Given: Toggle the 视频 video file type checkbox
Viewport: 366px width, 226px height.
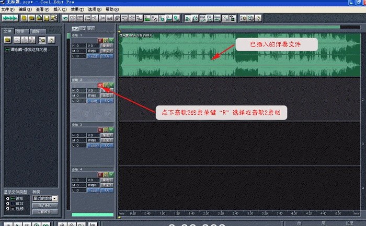Looking at the screenshot, I should click(x=7, y=209).
